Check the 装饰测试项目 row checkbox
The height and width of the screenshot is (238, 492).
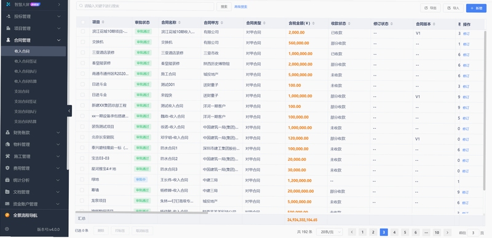(82, 126)
